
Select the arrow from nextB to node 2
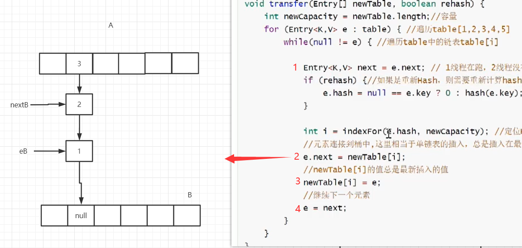pyautogui.click(x=48, y=104)
